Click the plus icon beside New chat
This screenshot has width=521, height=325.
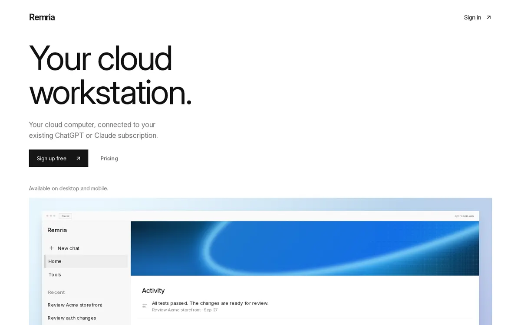(51, 248)
